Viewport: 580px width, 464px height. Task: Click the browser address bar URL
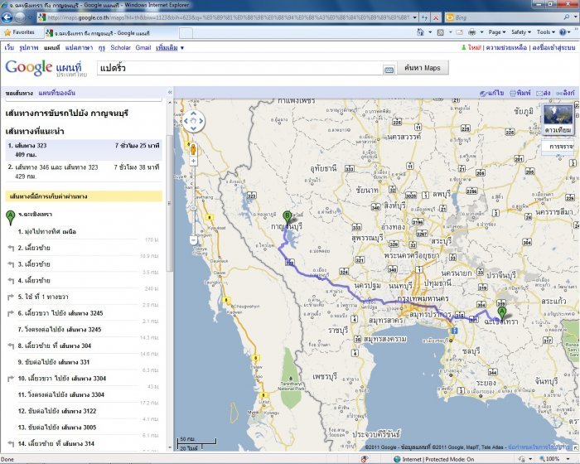228,17
